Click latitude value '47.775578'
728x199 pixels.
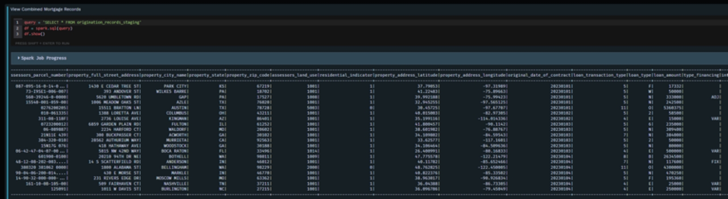(x=426, y=157)
